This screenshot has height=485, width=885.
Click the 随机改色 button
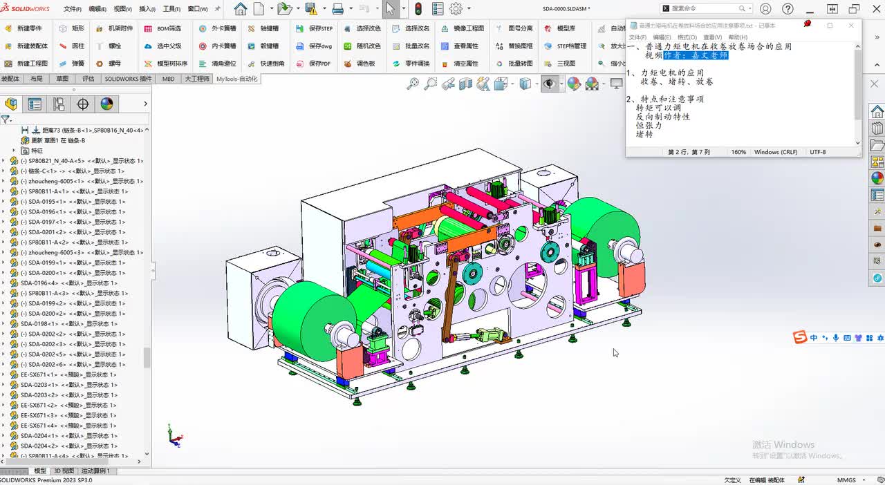[x=362, y=46]
